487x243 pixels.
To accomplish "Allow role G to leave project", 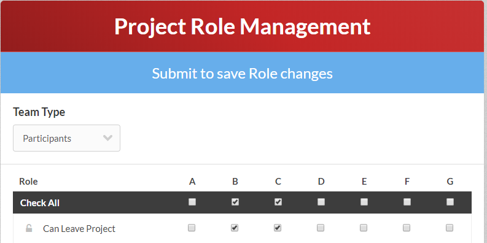I will [449, 228].
